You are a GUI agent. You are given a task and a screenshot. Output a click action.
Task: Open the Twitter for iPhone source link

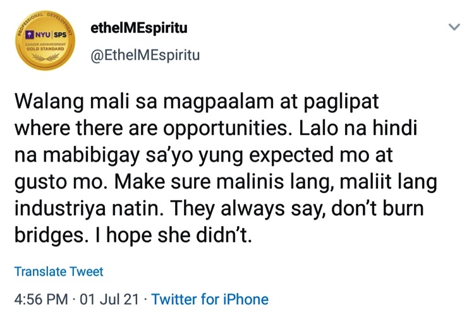[210, 299]
